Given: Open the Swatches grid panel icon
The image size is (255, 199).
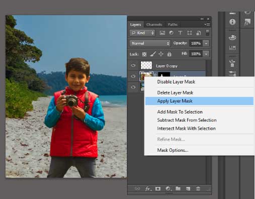Looking at the screenshot, I should tap(232, 48).
